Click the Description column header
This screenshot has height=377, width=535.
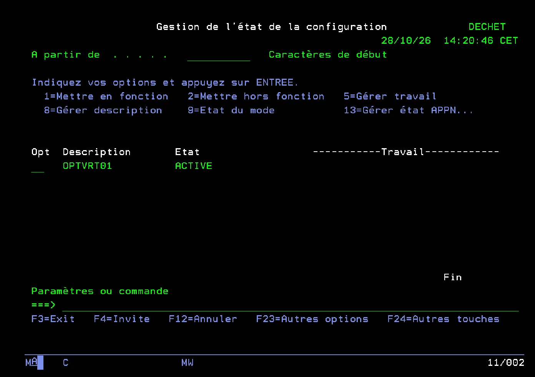[x=96, y=152]
